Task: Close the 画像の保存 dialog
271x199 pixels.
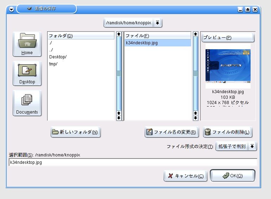Action: [255, 9]
